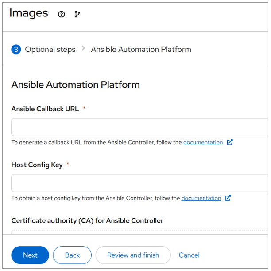This screenshot has height=271, width=271.
Task: Open external link icon after callback URL documentation
Action: [229, 142]
